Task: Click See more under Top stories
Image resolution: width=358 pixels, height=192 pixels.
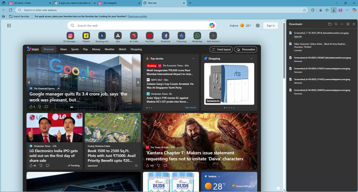Action: [190, 108]
